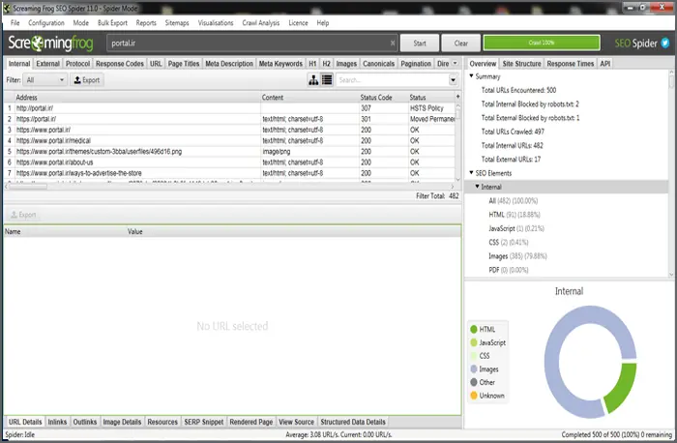Screen dimensions: 677x443
Task: Collapse the SEO Elements section
Action: (472, 173)
